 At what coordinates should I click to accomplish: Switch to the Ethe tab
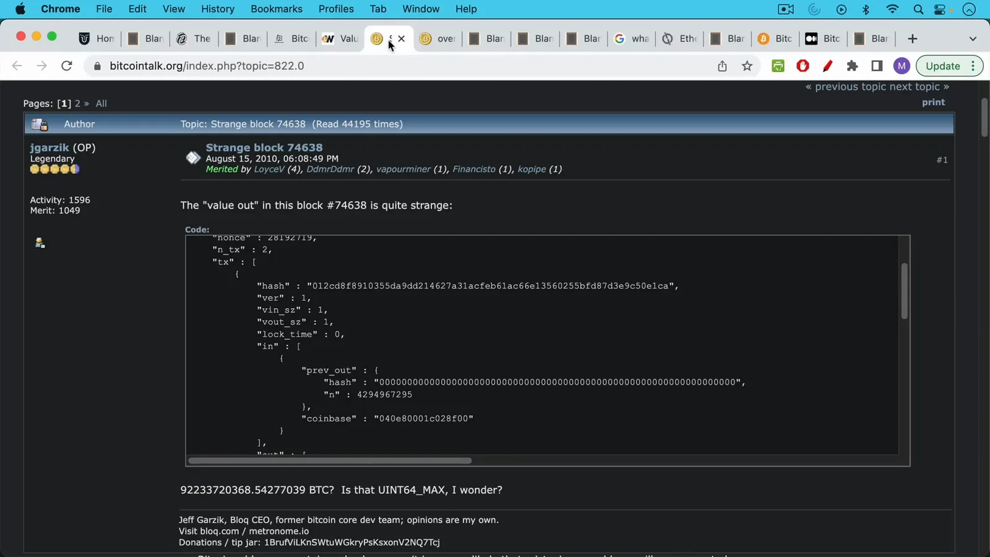[x=679, y=38]
